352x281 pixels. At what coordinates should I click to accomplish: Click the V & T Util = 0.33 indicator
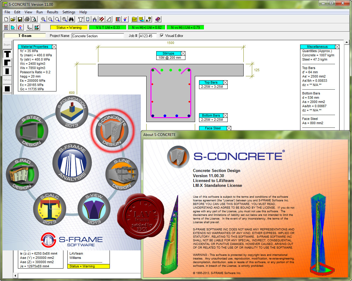click(108, 27)
